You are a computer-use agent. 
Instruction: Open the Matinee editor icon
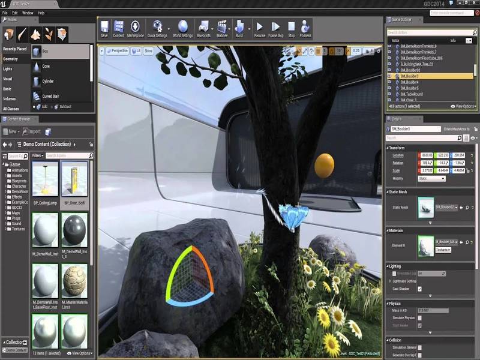point(223,28)
